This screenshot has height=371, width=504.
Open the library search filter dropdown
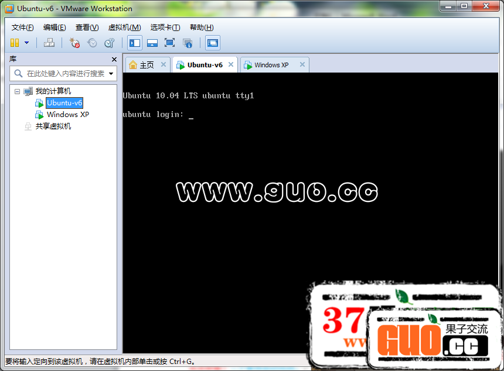(x=111, y=73)
